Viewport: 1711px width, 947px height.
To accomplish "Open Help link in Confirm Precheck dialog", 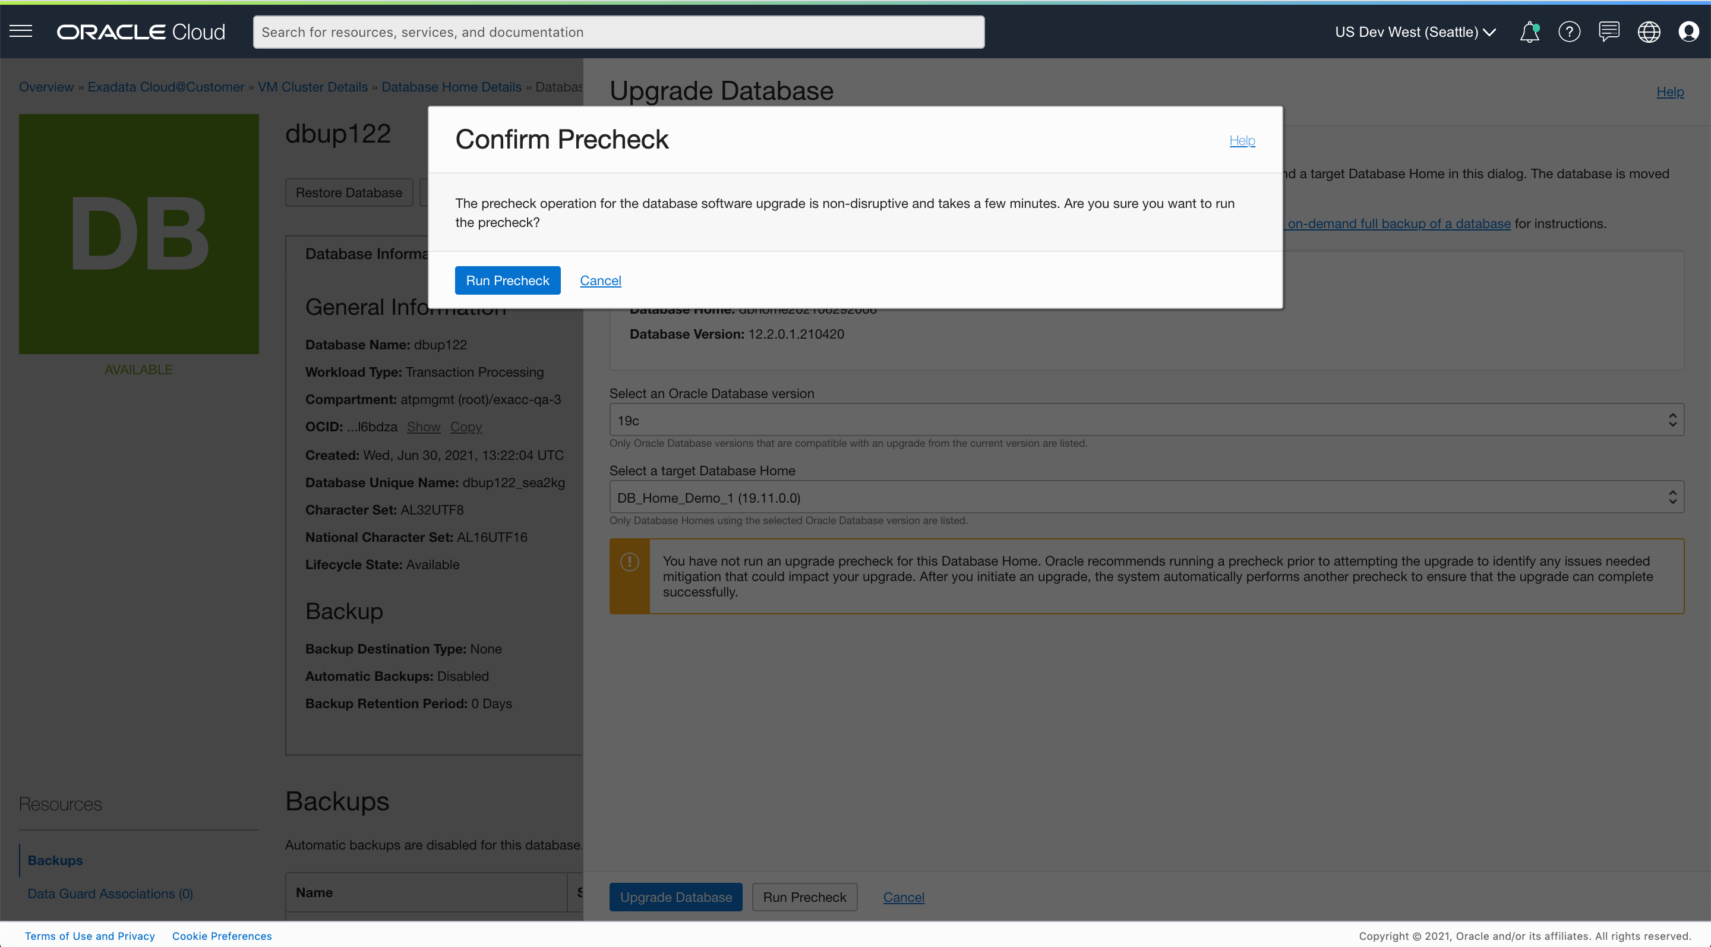I will click(1242, 140).
